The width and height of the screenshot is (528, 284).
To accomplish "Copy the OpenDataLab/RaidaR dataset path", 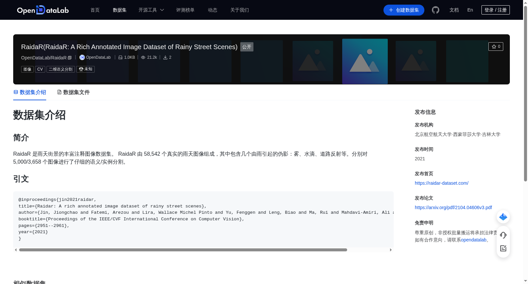I will tap(70, 58).
